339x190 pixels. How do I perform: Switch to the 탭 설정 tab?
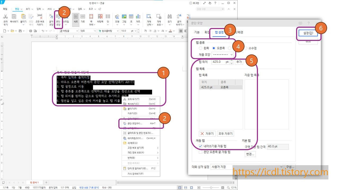coord(219,32)
